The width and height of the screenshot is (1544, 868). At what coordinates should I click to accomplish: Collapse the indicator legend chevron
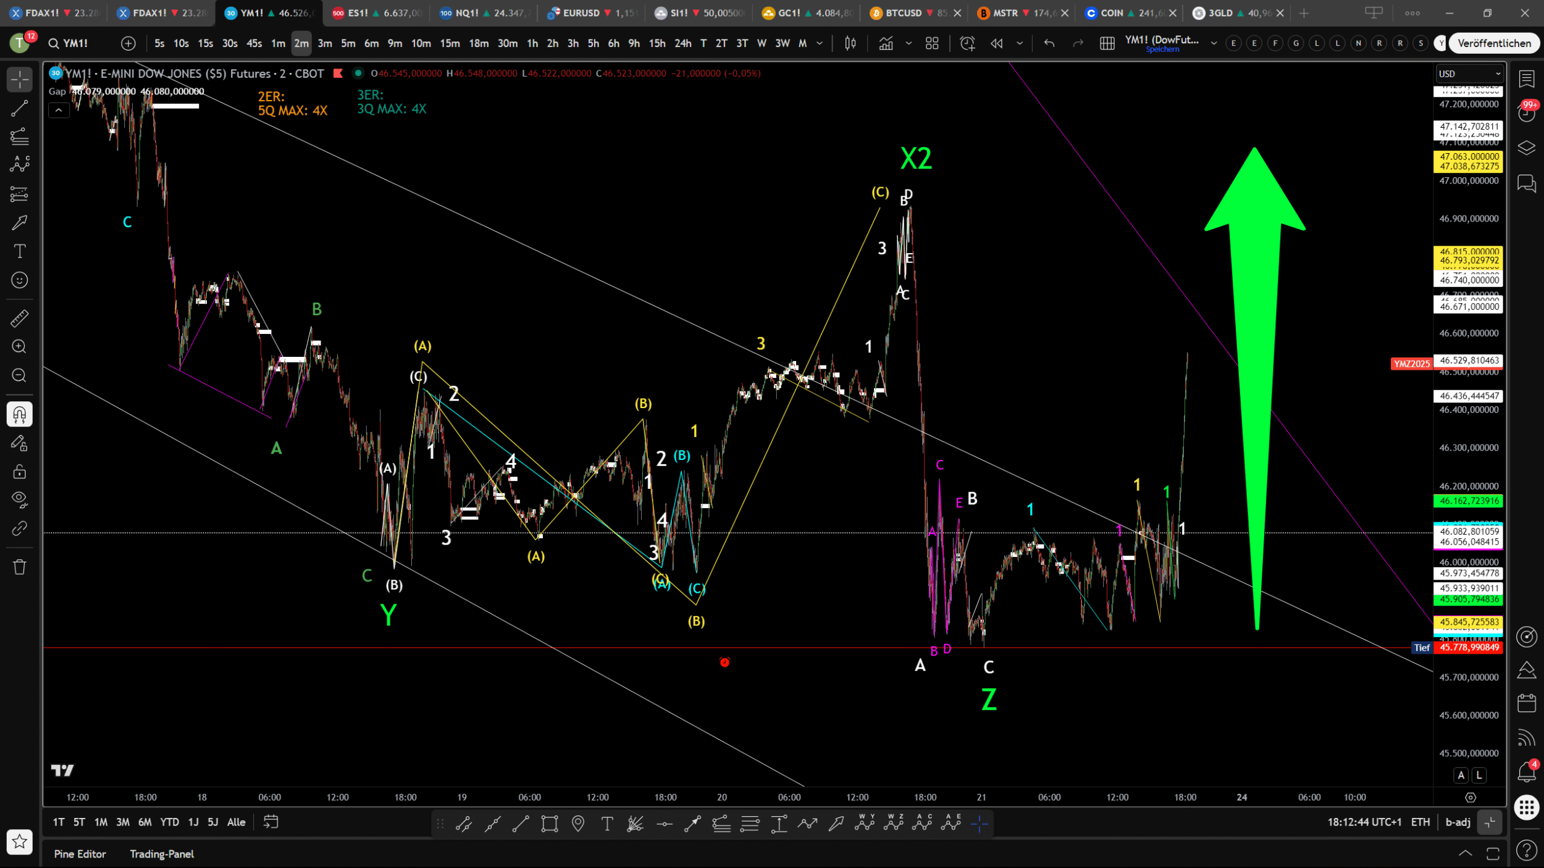(x=59, y=111)
